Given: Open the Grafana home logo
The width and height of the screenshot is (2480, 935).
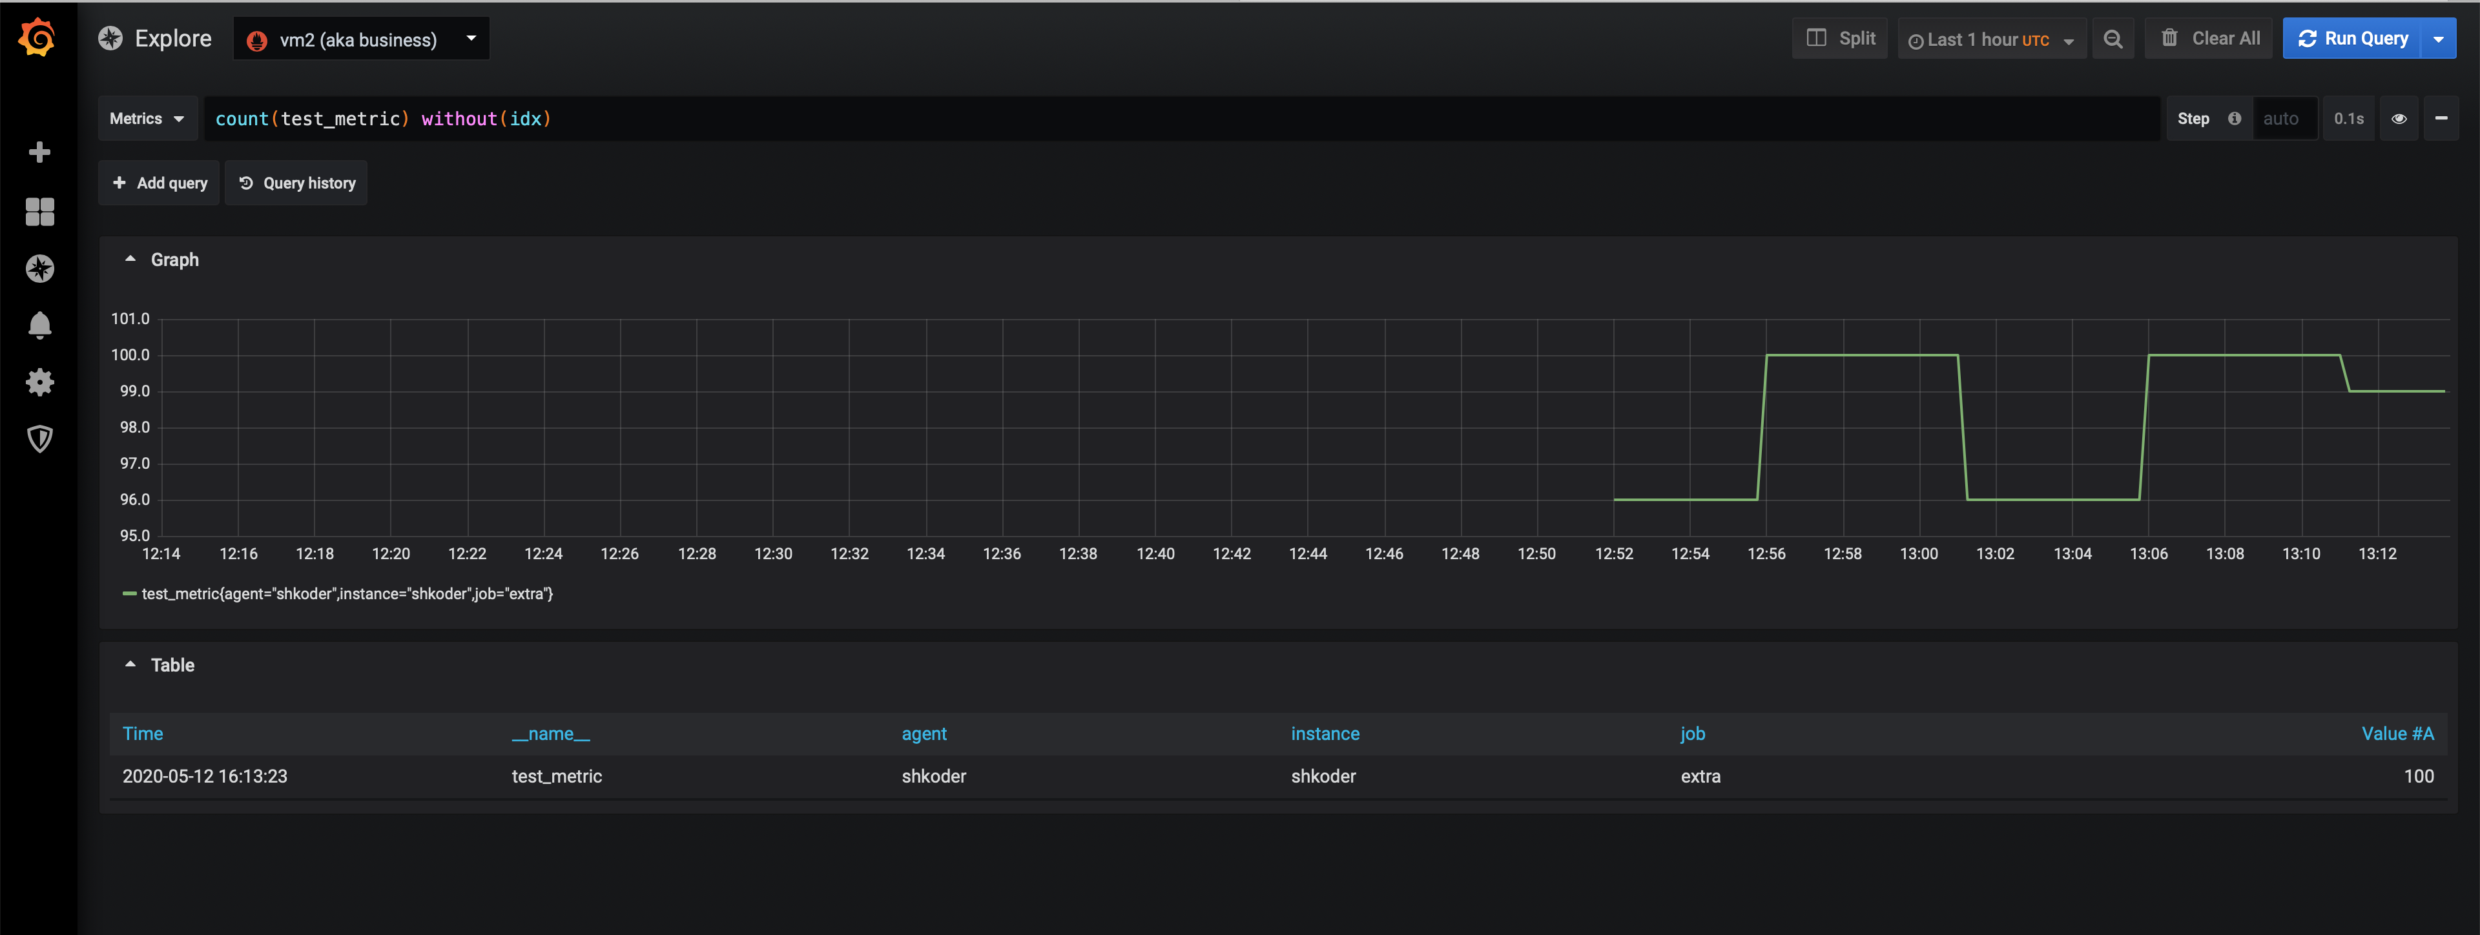Looking at the screenshot, I should 37,37.
